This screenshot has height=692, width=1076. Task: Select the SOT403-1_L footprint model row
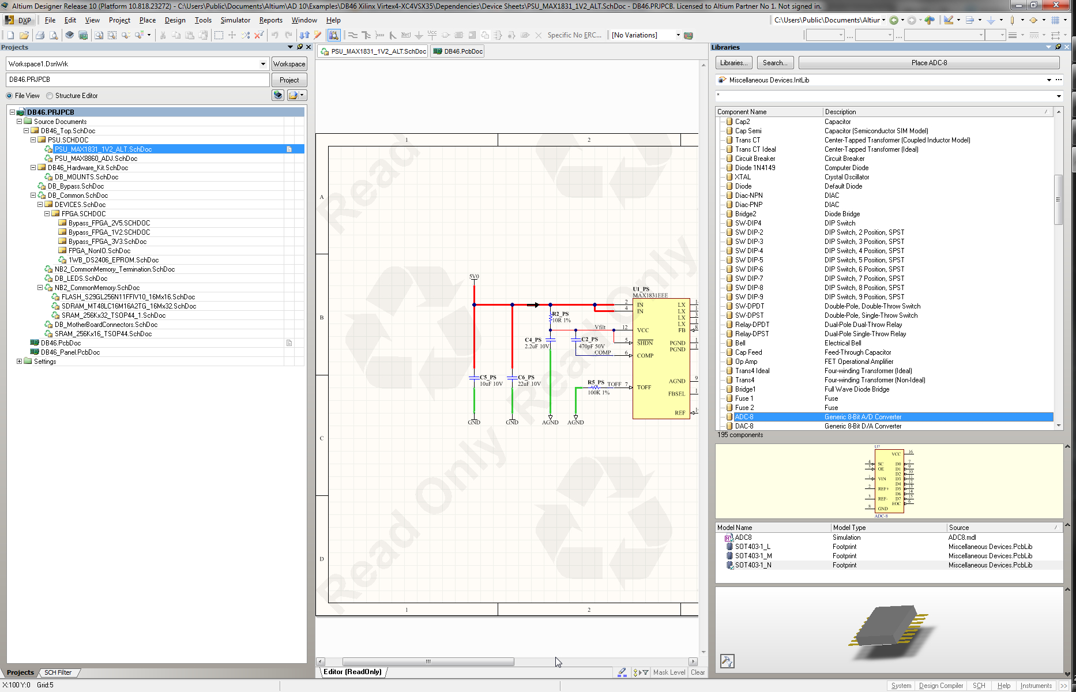(x=889, y=547)
